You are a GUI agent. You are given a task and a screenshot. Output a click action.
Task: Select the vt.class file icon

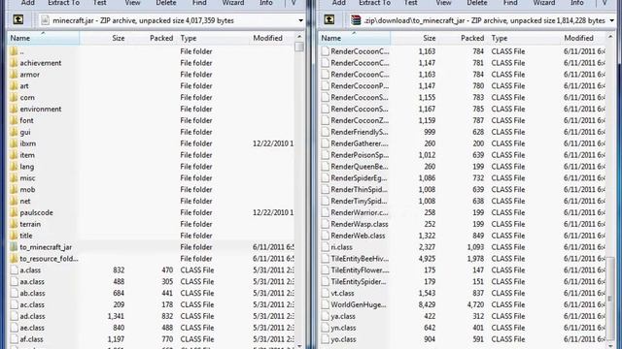[x=326, y=293]
